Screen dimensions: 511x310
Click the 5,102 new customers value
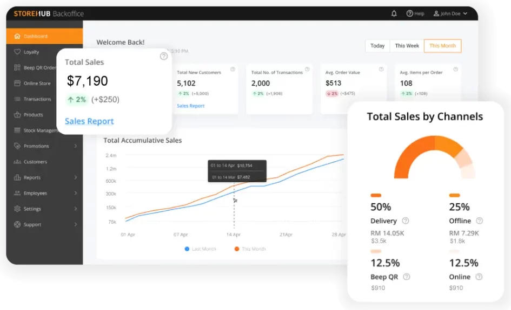click(186, 83)
